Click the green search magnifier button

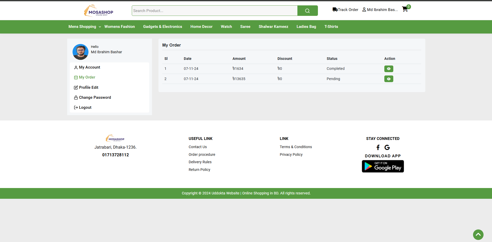[x=307, y=11]
